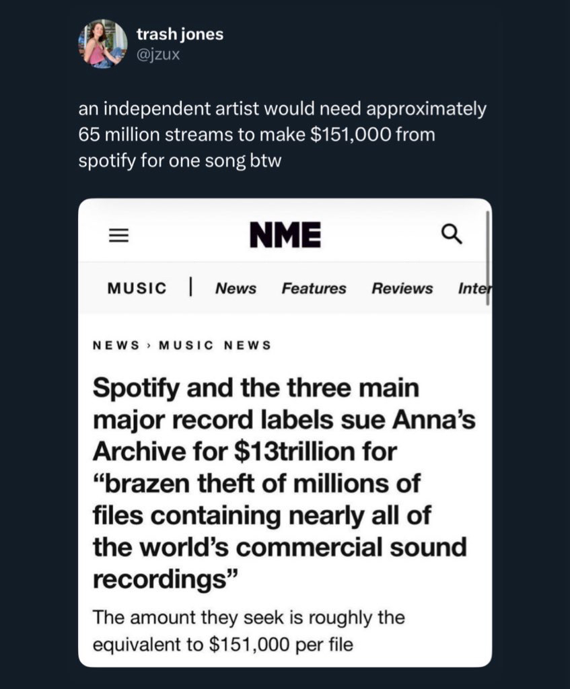Click the NME search magnifier icon
The image size is (570, 689).
click(x=452, y=234)
